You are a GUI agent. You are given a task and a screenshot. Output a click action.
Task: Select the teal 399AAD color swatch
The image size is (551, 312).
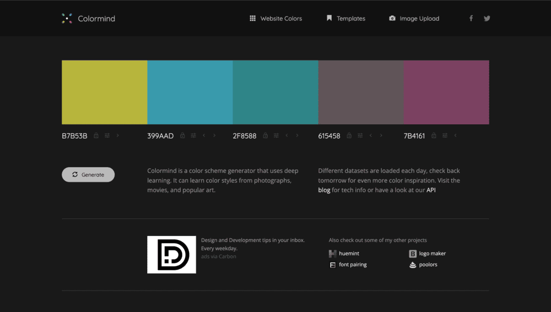coord(190,92)
